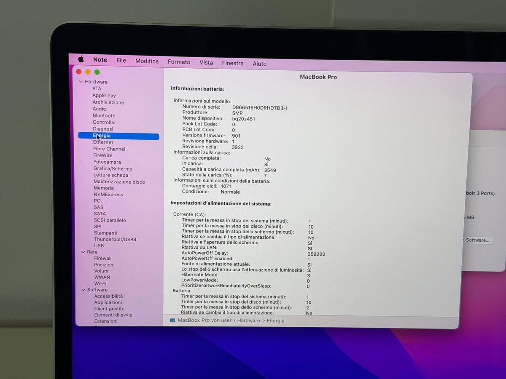Close the System Information window
506x379 pixels.
click(x=79, y=72)
